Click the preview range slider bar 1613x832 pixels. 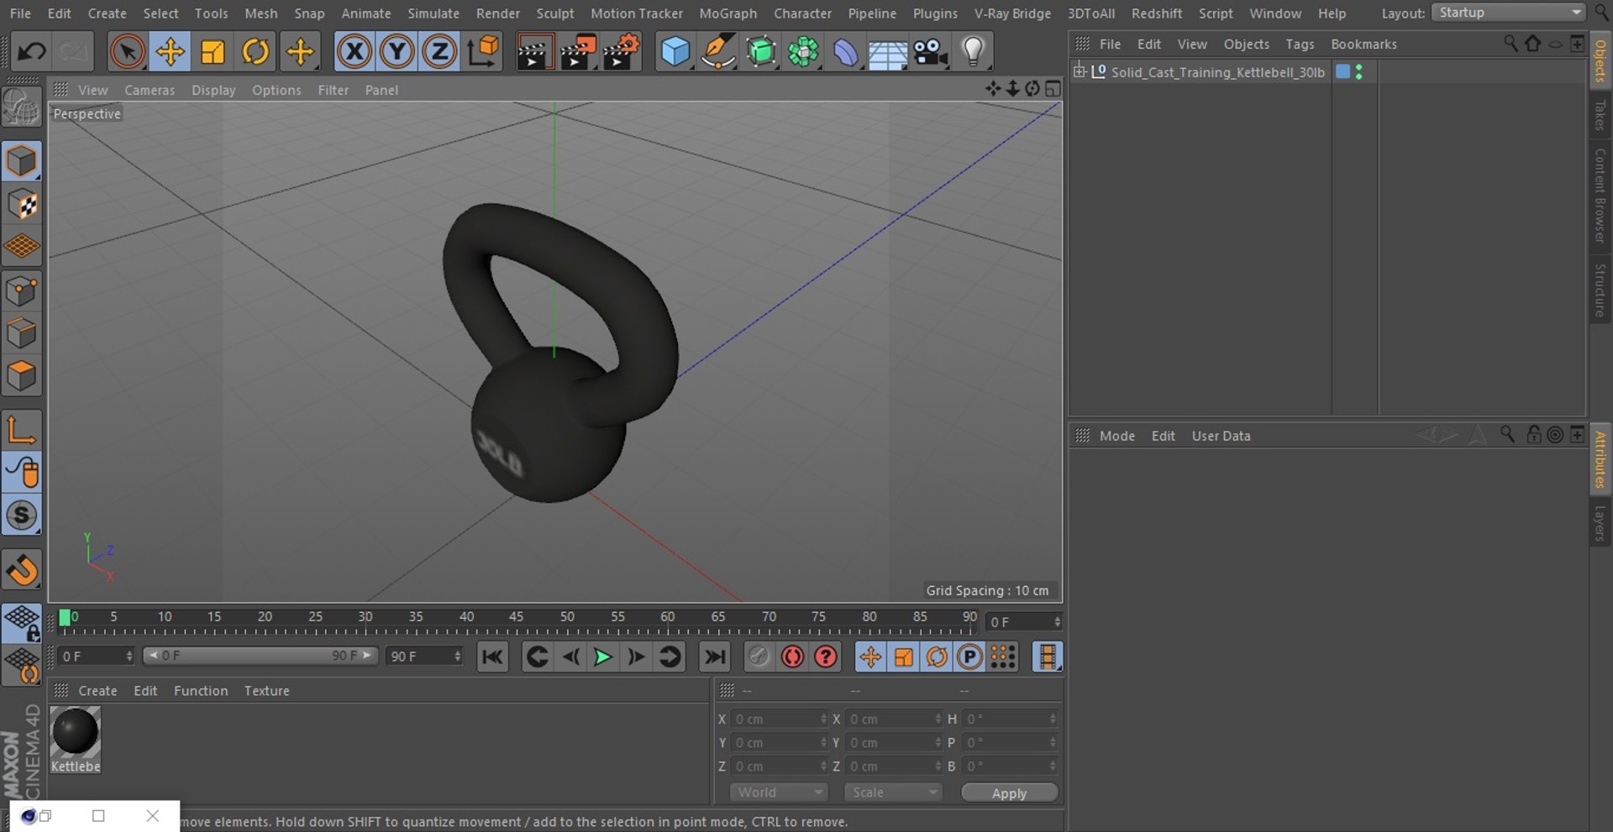[260, 656]
